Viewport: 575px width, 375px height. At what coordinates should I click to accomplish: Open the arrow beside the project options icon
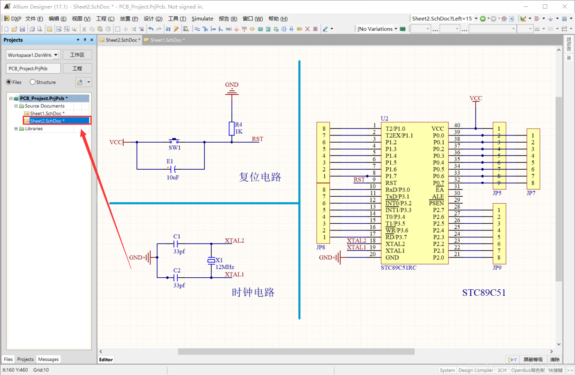pyautogui.click(x=89, y=82)
